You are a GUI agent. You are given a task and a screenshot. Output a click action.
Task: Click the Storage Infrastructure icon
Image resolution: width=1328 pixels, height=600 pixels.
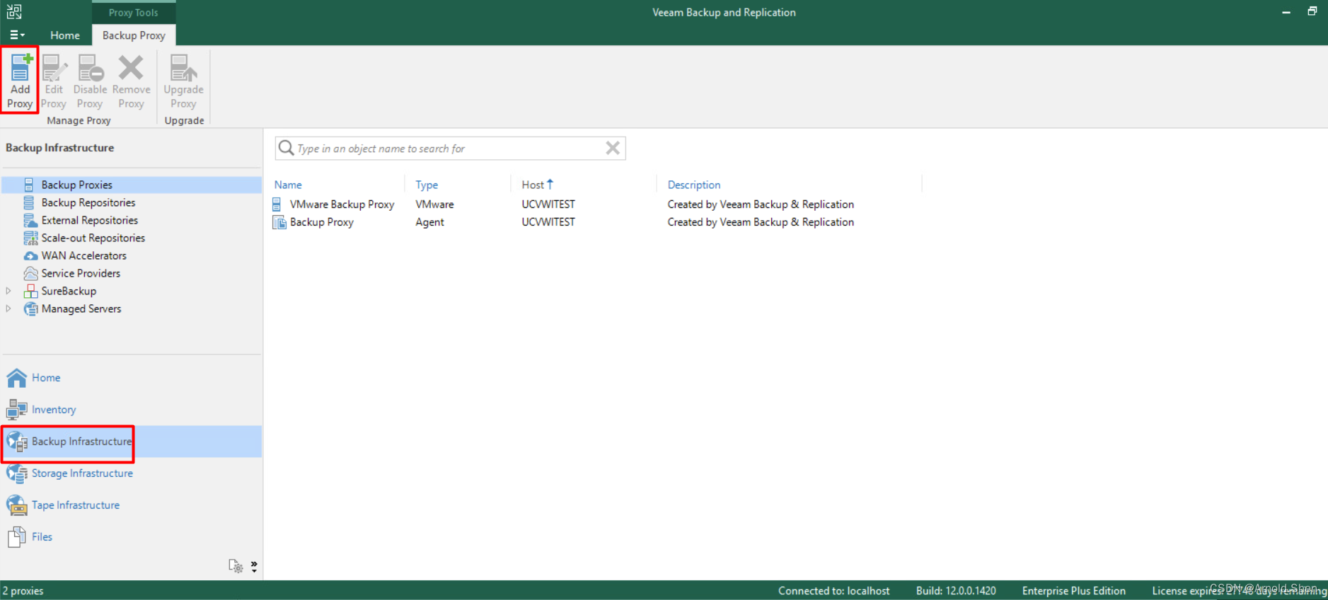(x=17, y=473)
